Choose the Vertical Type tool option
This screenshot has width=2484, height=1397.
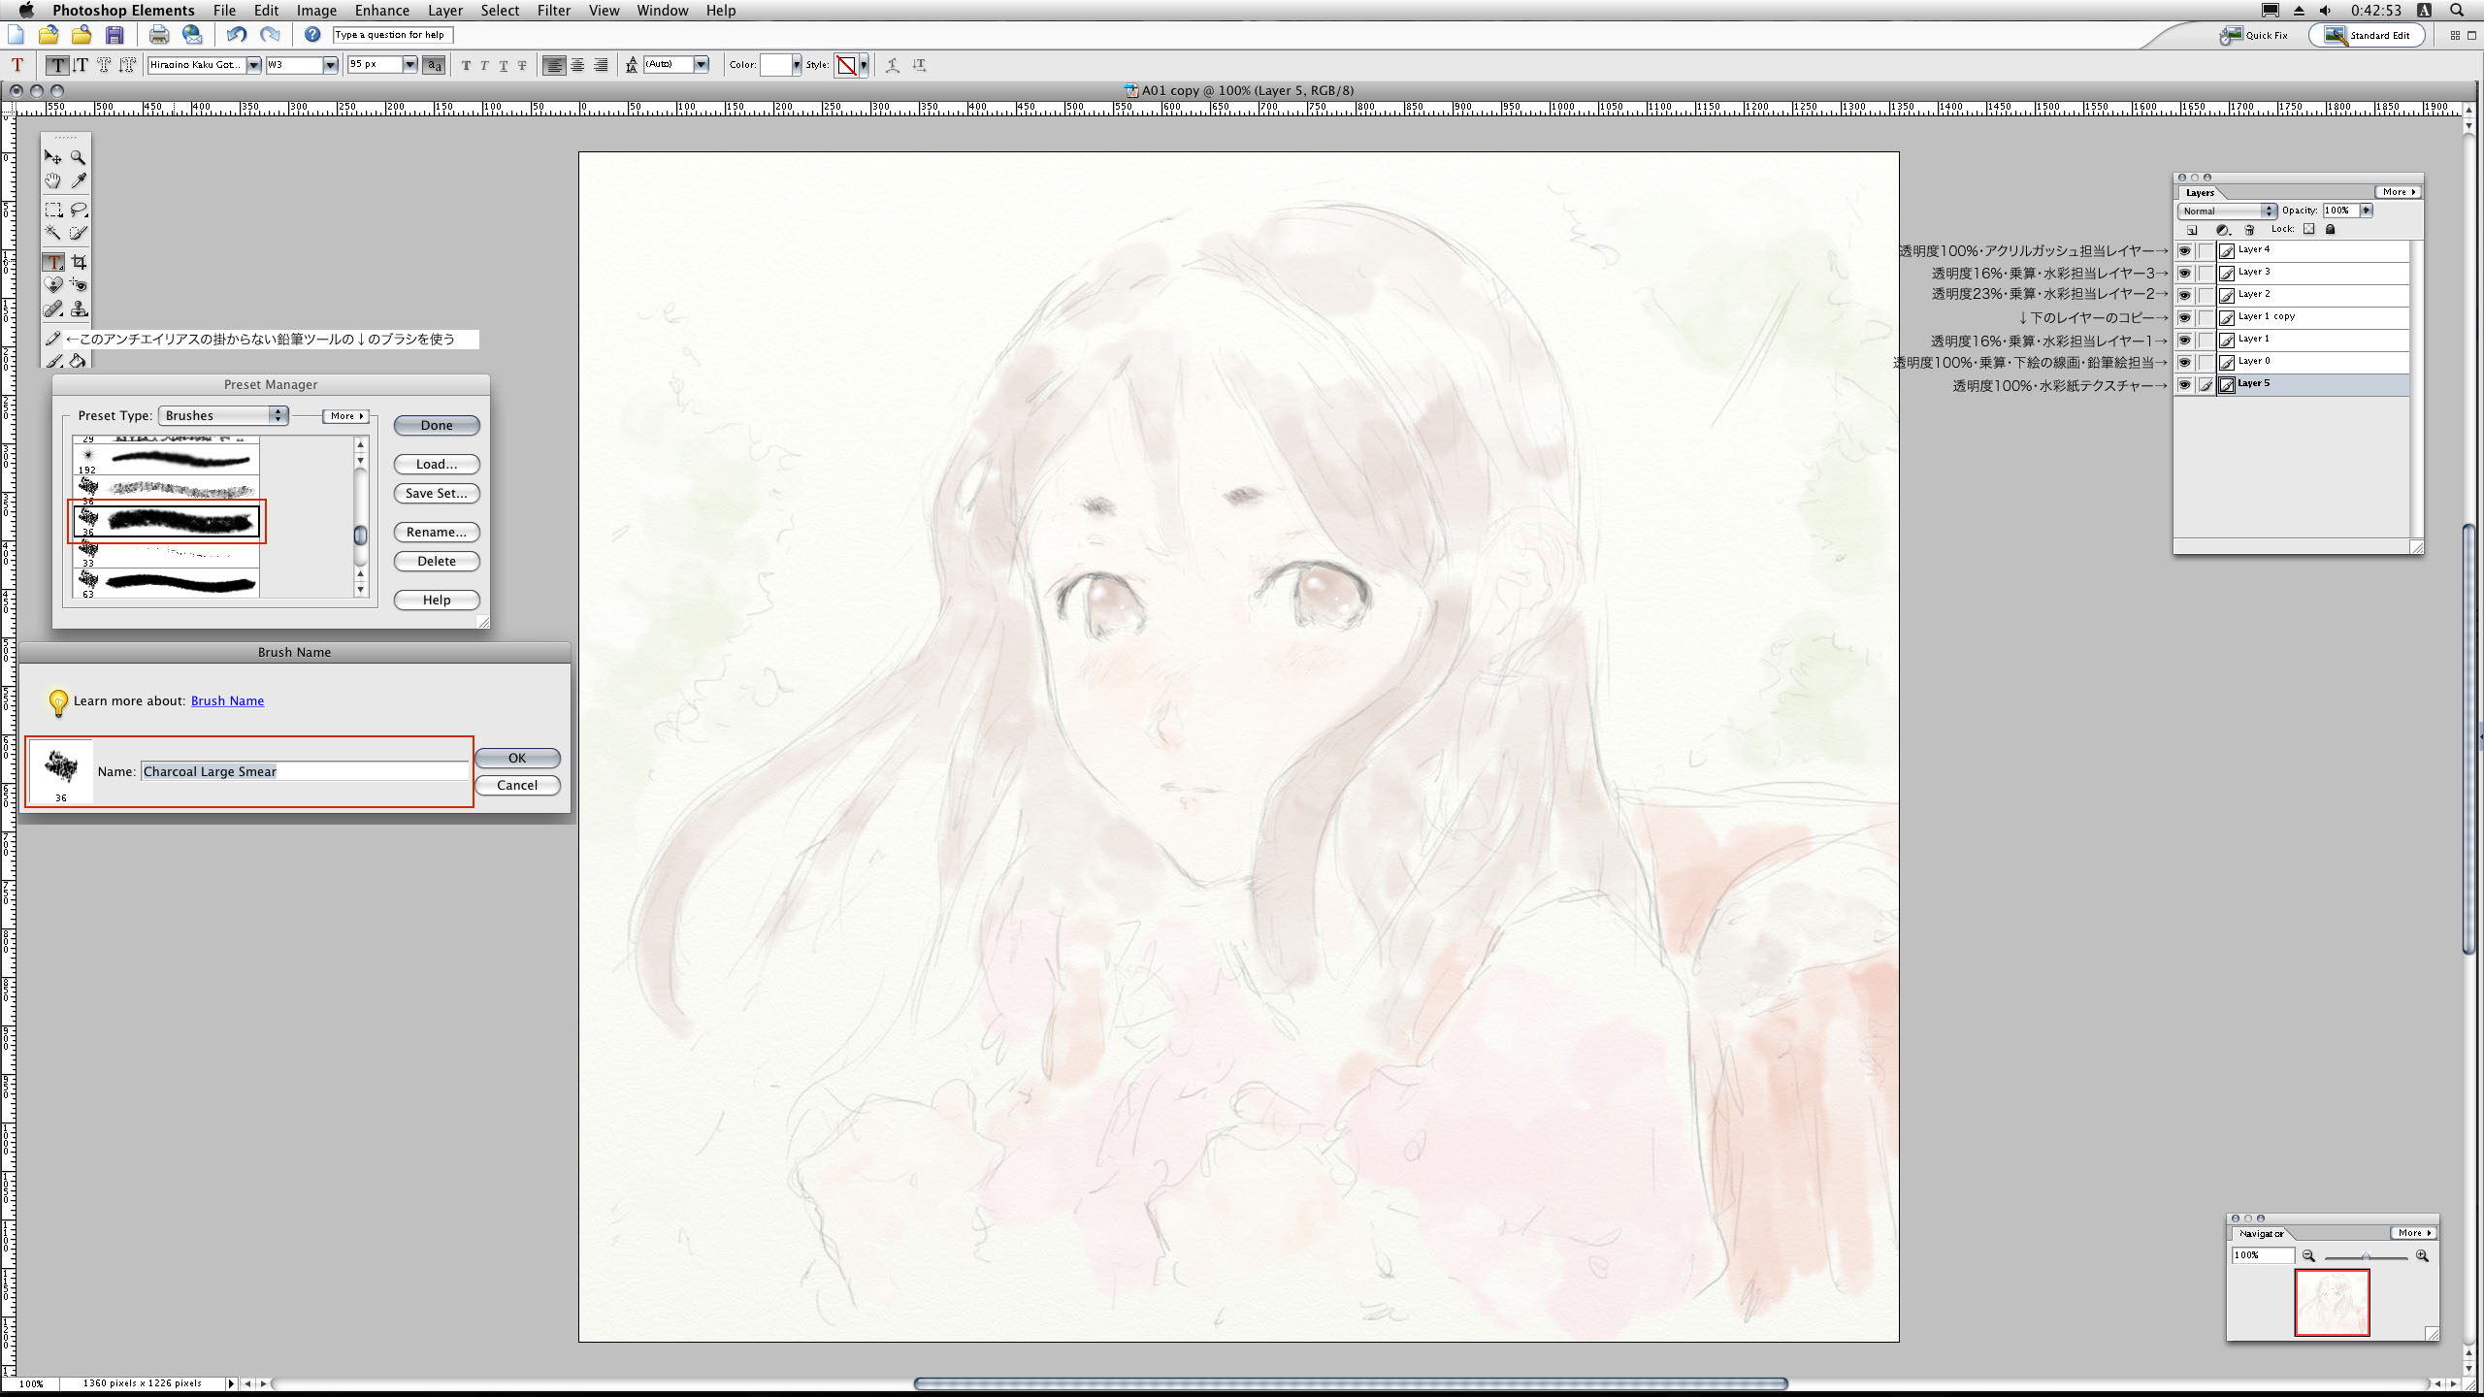tap(81, 65)
